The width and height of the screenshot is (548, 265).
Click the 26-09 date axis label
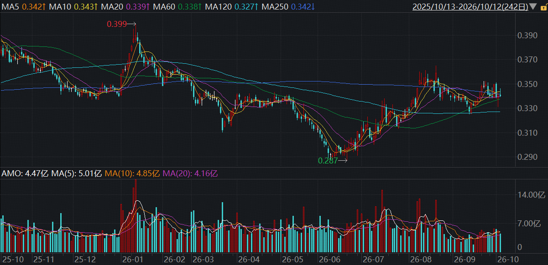coord(466,260)
